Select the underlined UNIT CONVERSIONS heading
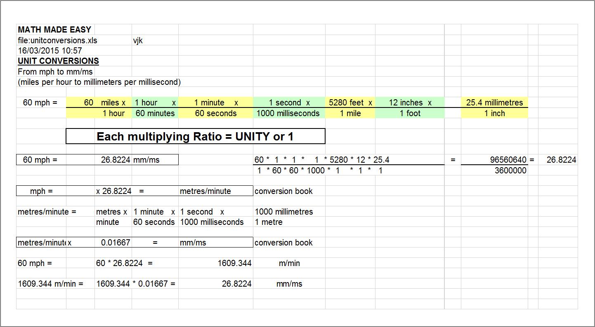The width and height of the screenshot is (595, 327). [x=58, y=61]
